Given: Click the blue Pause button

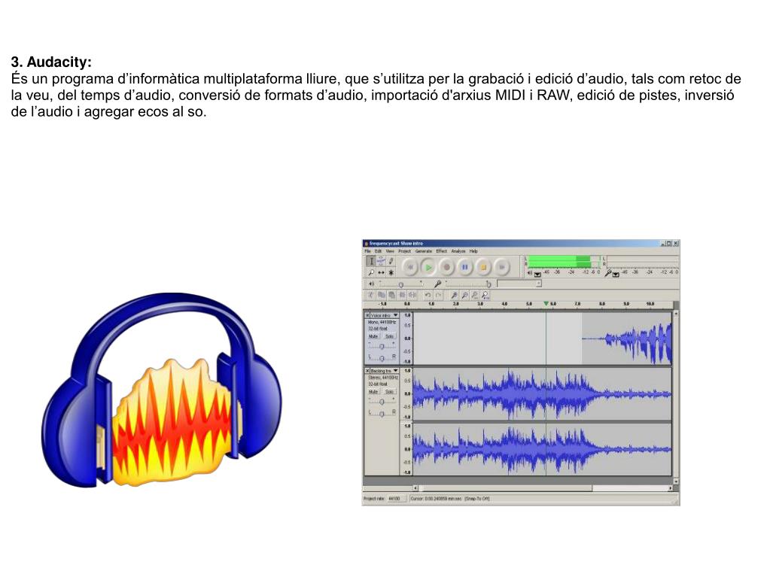Looking at the screenshot, I should [x=464, y=267].
